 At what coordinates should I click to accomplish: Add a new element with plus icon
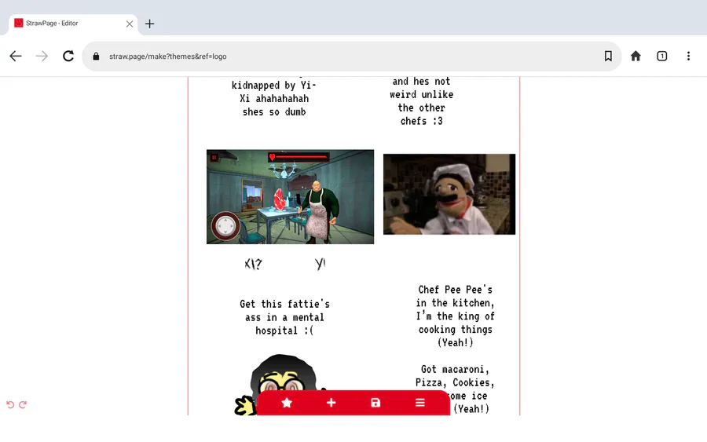[x=331, y=403]
